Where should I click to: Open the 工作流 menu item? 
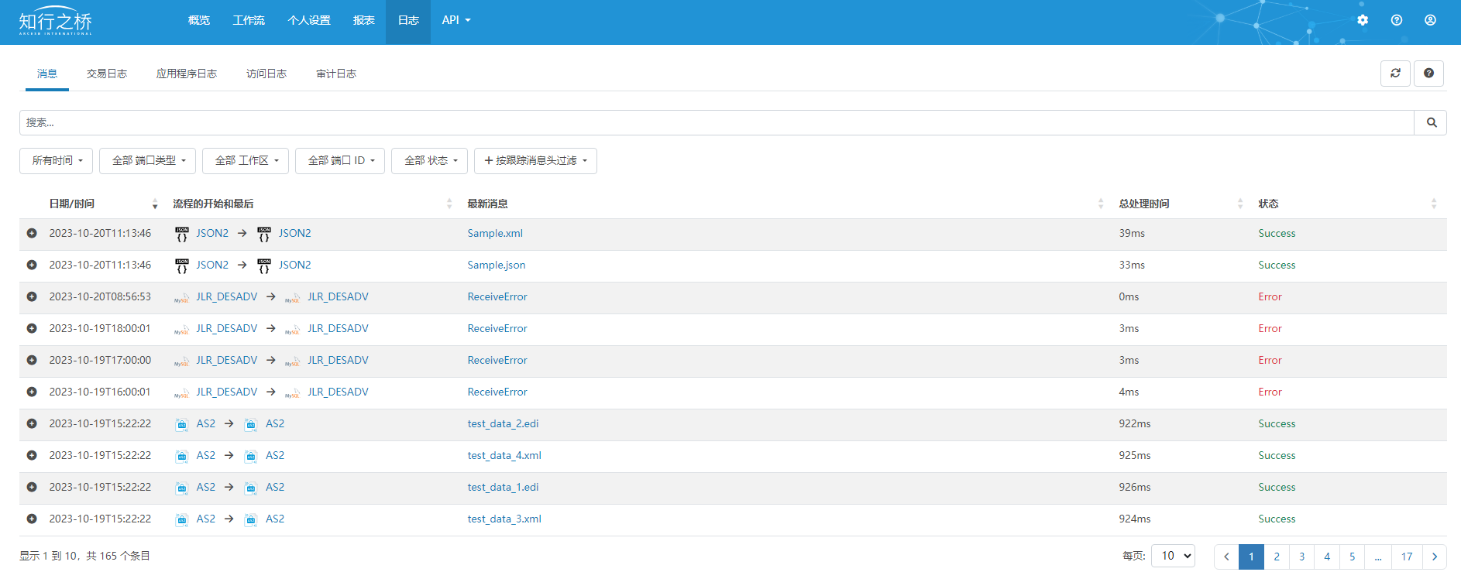tap(249, 21)
